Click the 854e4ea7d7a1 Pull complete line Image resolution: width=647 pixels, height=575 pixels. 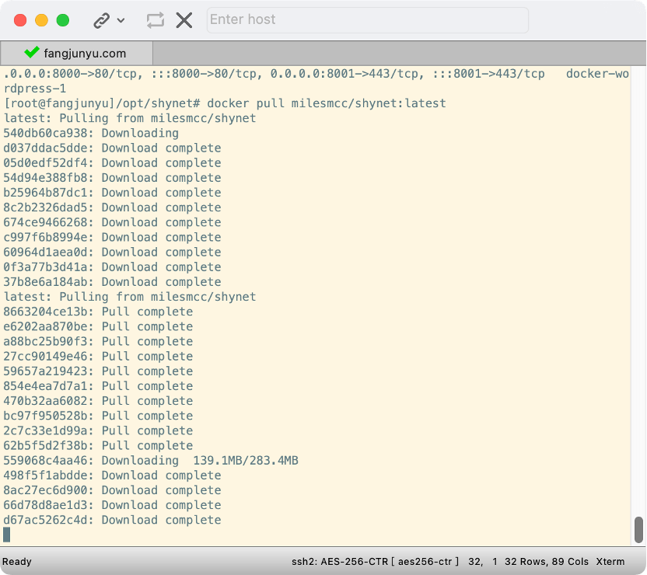point(98,386)
